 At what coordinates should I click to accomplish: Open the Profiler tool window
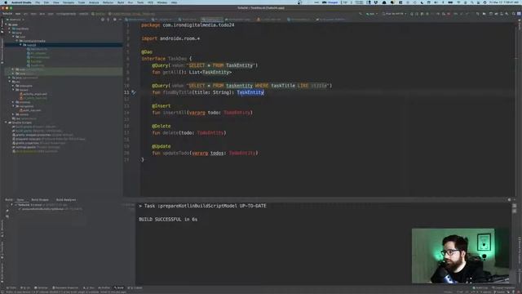104,287
